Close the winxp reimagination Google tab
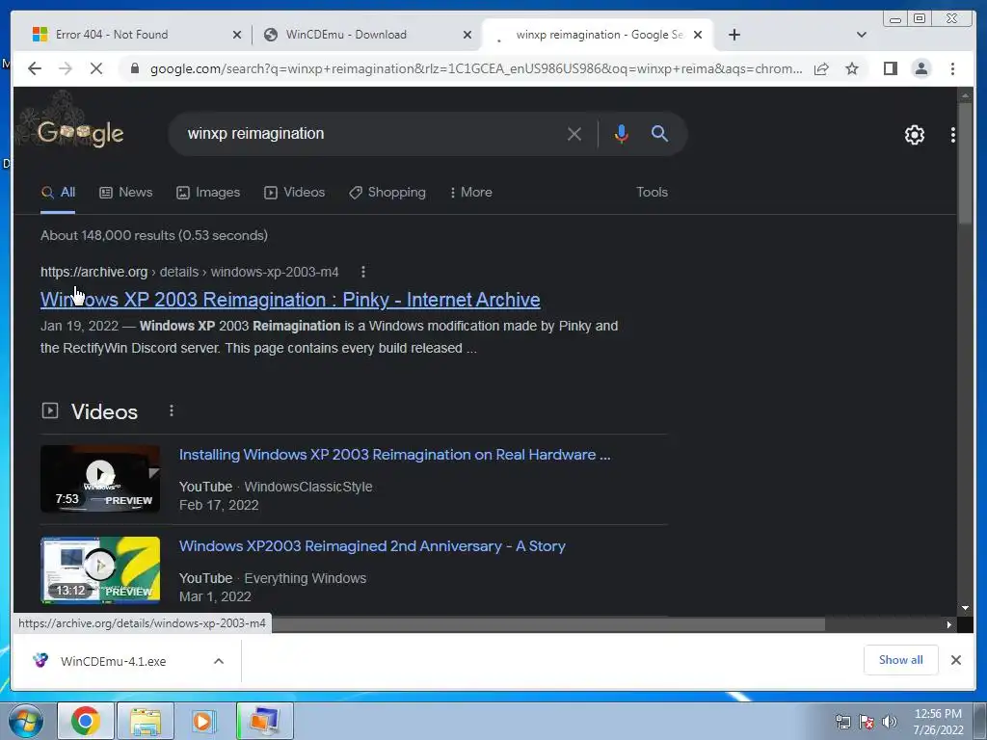 698,35
